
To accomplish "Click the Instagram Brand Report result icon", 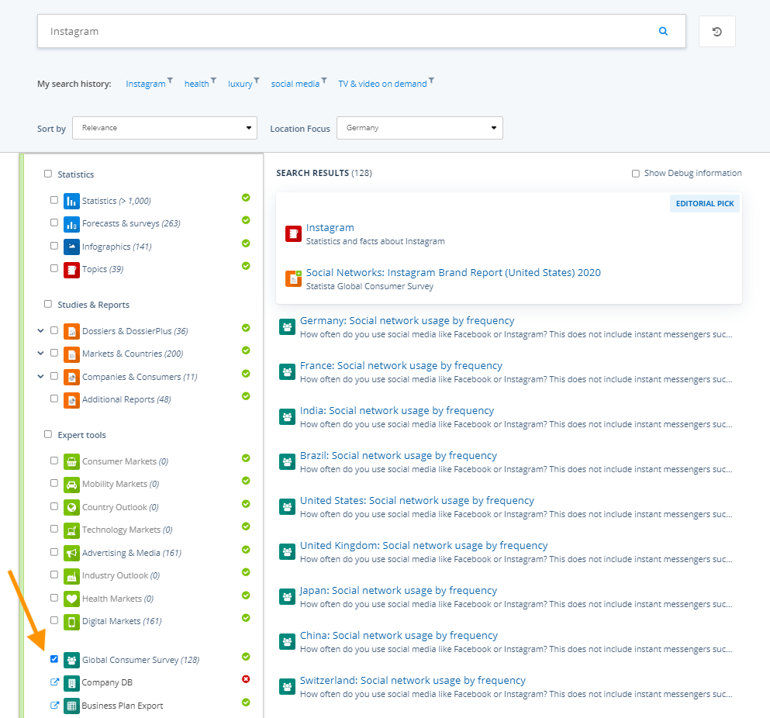I will tap(293, 278).
